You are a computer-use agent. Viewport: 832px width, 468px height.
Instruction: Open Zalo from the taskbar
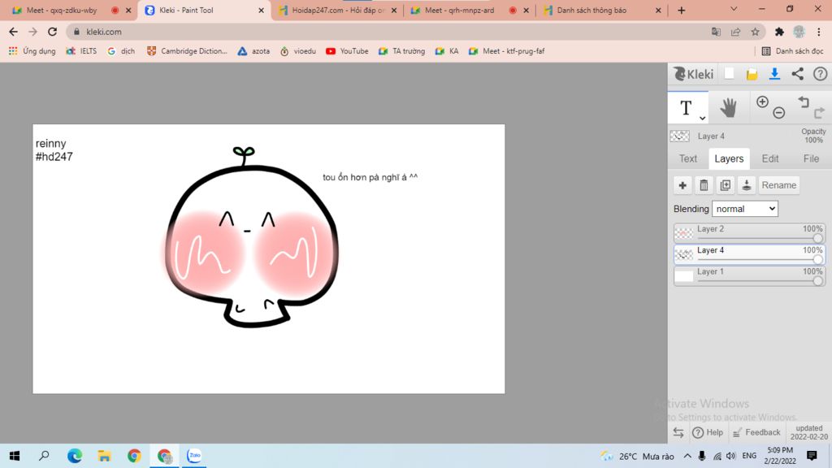coord(194,456)
